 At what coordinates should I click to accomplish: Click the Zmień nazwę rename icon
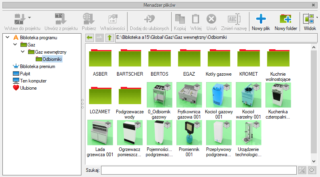click(234, 19)
